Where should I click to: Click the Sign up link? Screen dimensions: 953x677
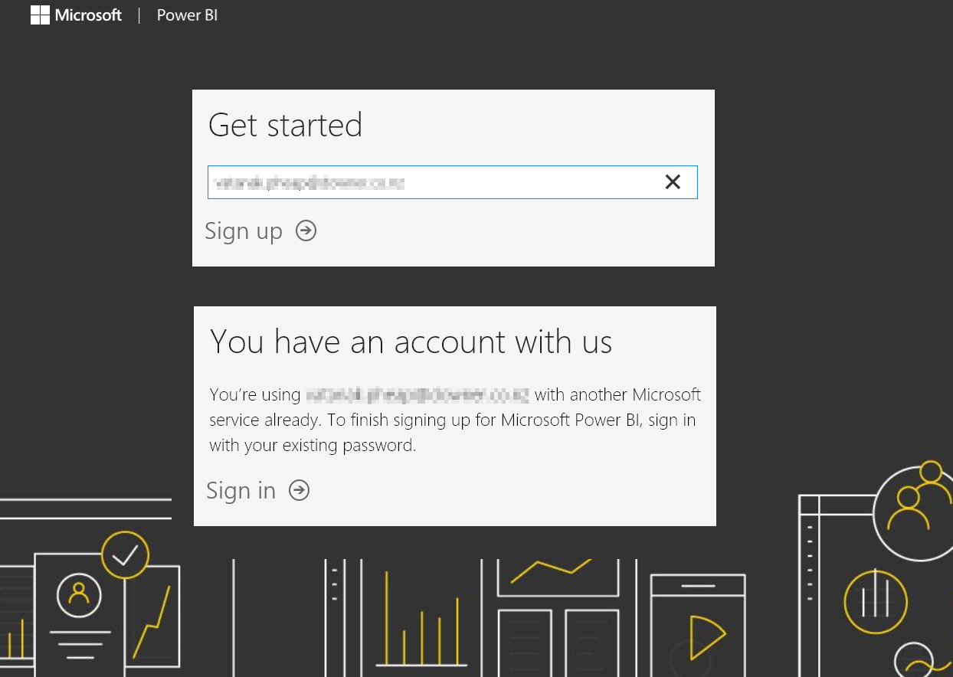click(x=244, y=231)
